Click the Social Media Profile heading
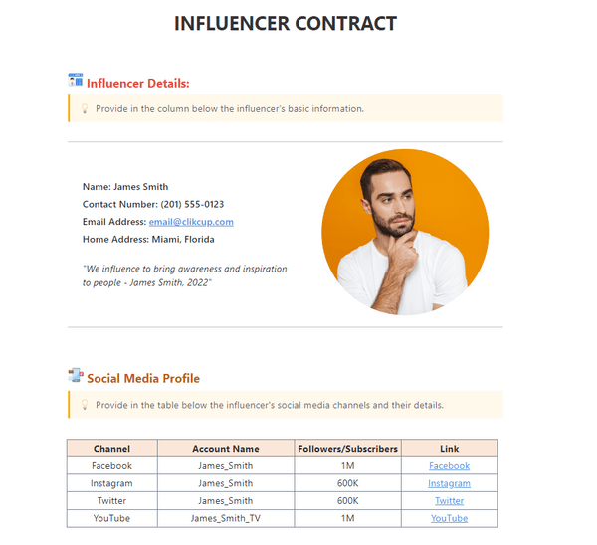 143,378
